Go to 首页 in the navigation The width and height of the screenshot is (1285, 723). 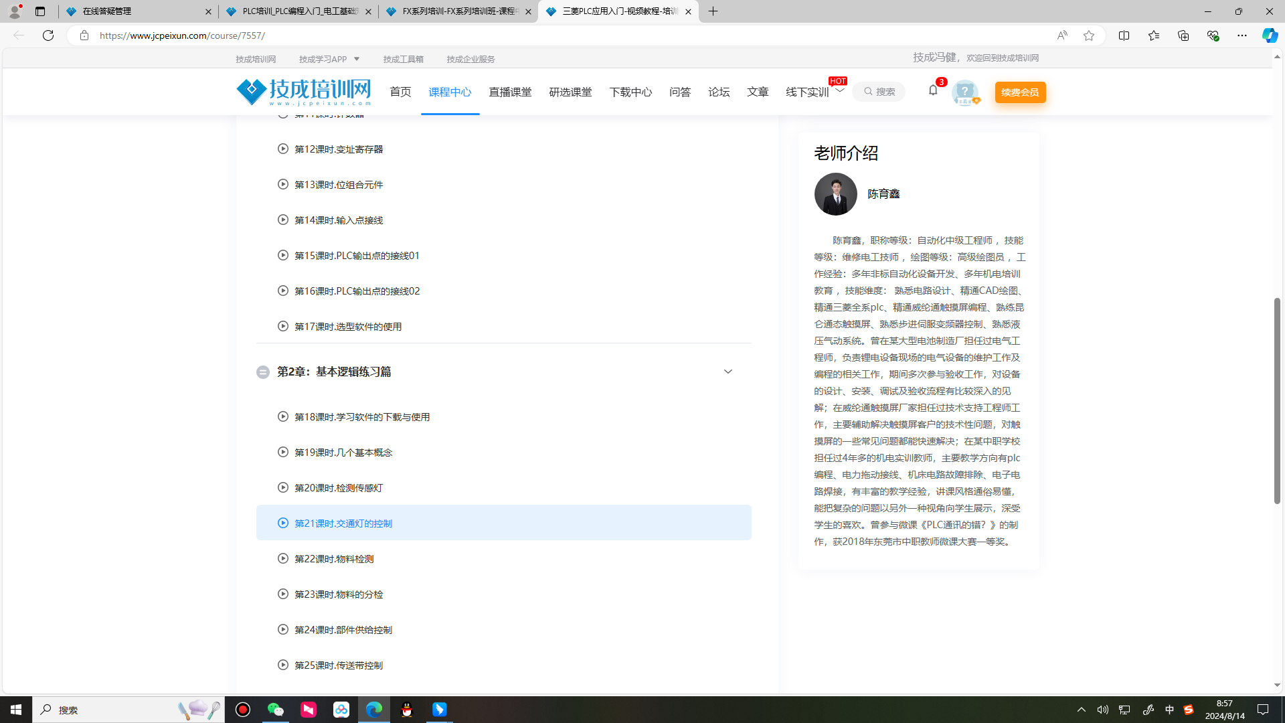tap(400, 92)
